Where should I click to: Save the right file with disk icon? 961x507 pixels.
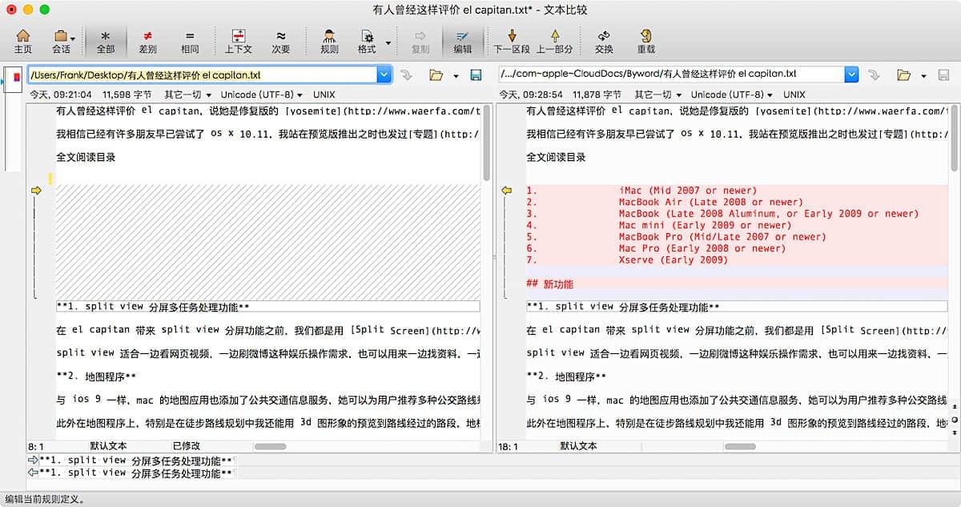click(x=943, y=74)
